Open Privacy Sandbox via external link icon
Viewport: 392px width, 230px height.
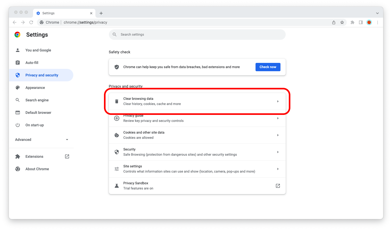click(278, 186)
